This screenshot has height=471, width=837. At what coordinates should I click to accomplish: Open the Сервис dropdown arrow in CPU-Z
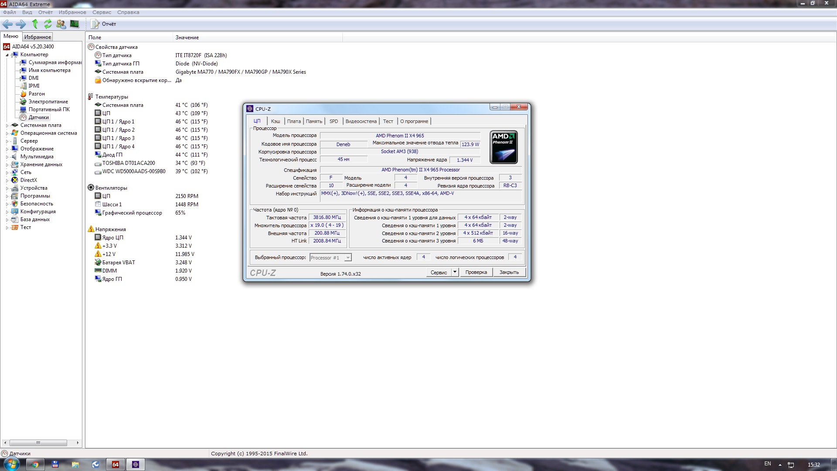tap(455, 272)
